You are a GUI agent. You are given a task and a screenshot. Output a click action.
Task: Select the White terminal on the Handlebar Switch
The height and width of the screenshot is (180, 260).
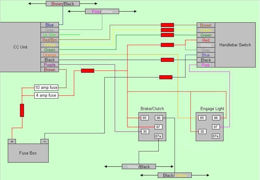pos(206,45)
